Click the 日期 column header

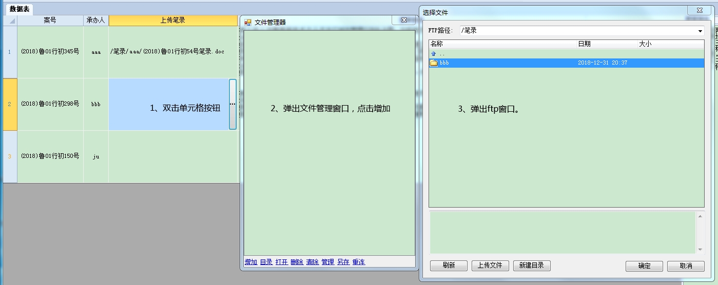[x=607, y=44]
